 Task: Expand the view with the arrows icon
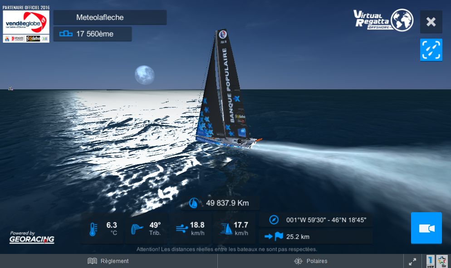(x=412, y=261)
